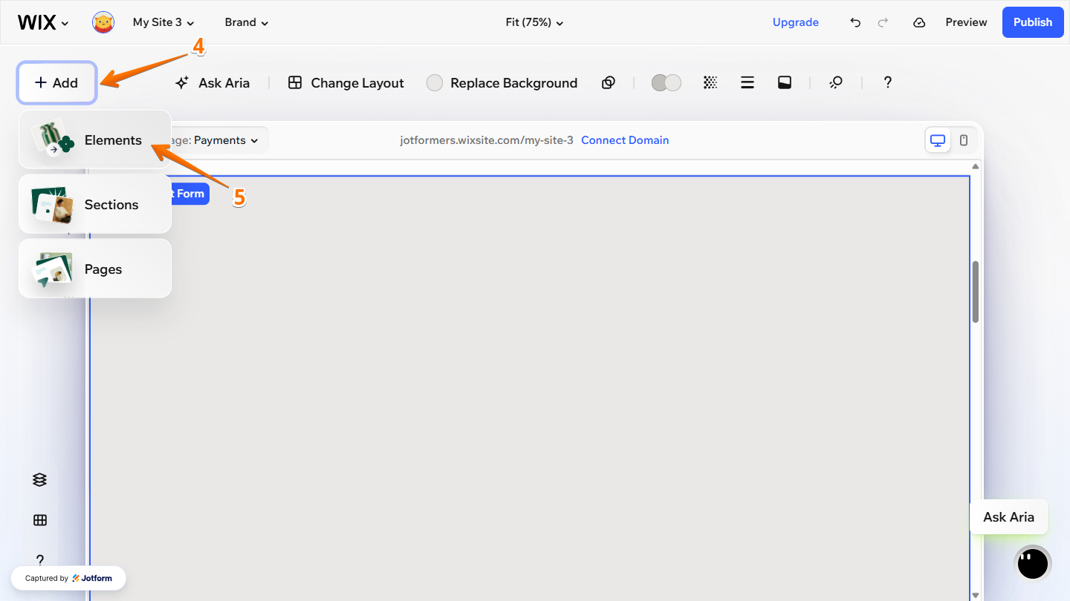The image size is (1070, 601).
Task: Click the Connect Domain link
Action: click(x=625, y=140)
